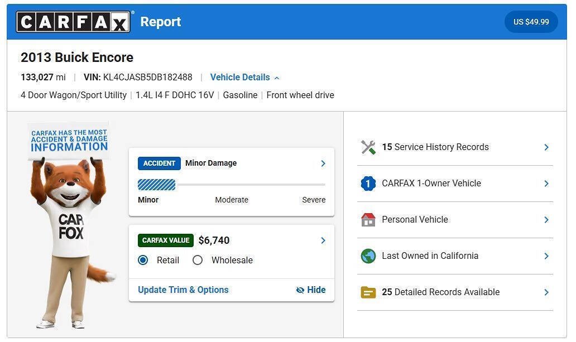Click the Minor severity label
The height and width of the screenshot is (342, 576).
(148, 200)
